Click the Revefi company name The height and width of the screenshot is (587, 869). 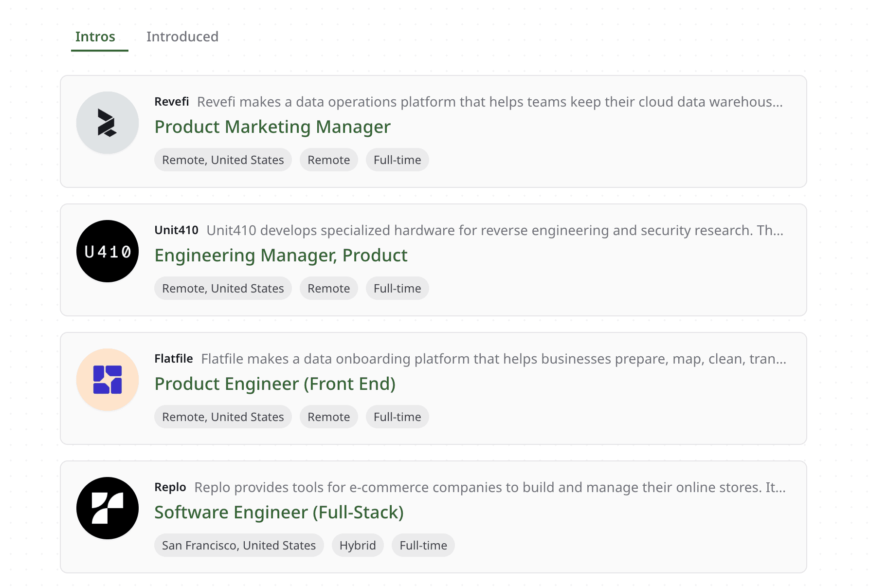click(171, 102)
